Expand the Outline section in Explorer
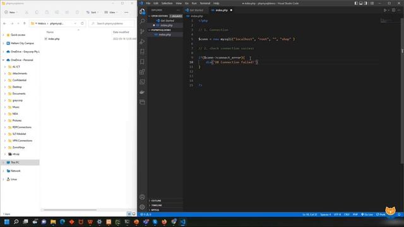The width and height of the screenshot is (404, 227). (x=165, y=201)
